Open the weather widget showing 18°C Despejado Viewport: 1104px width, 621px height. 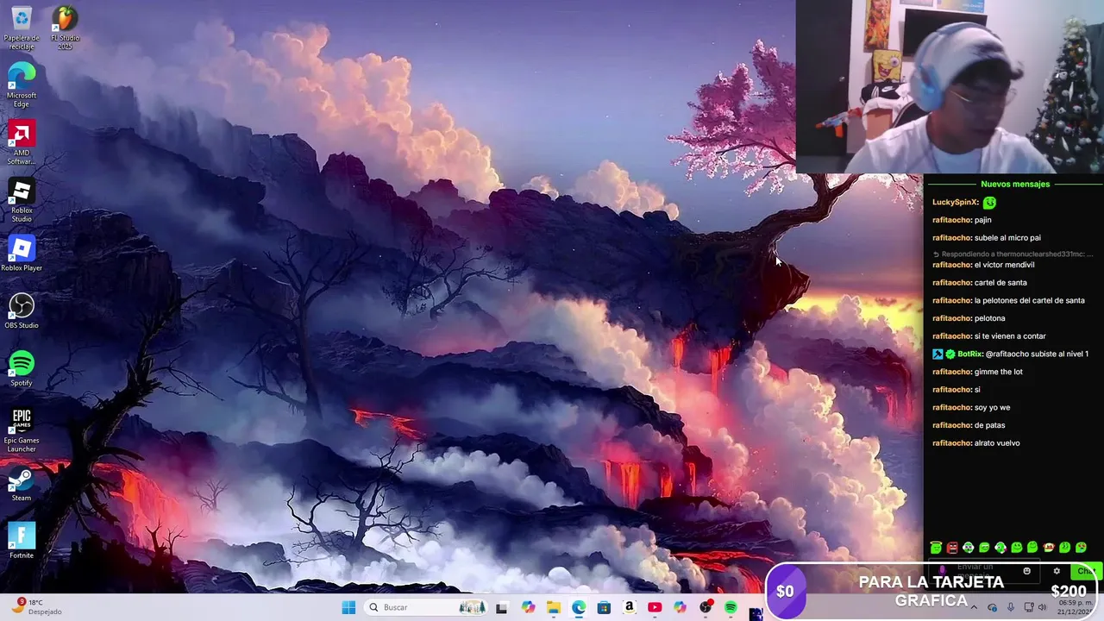(38, 607)
